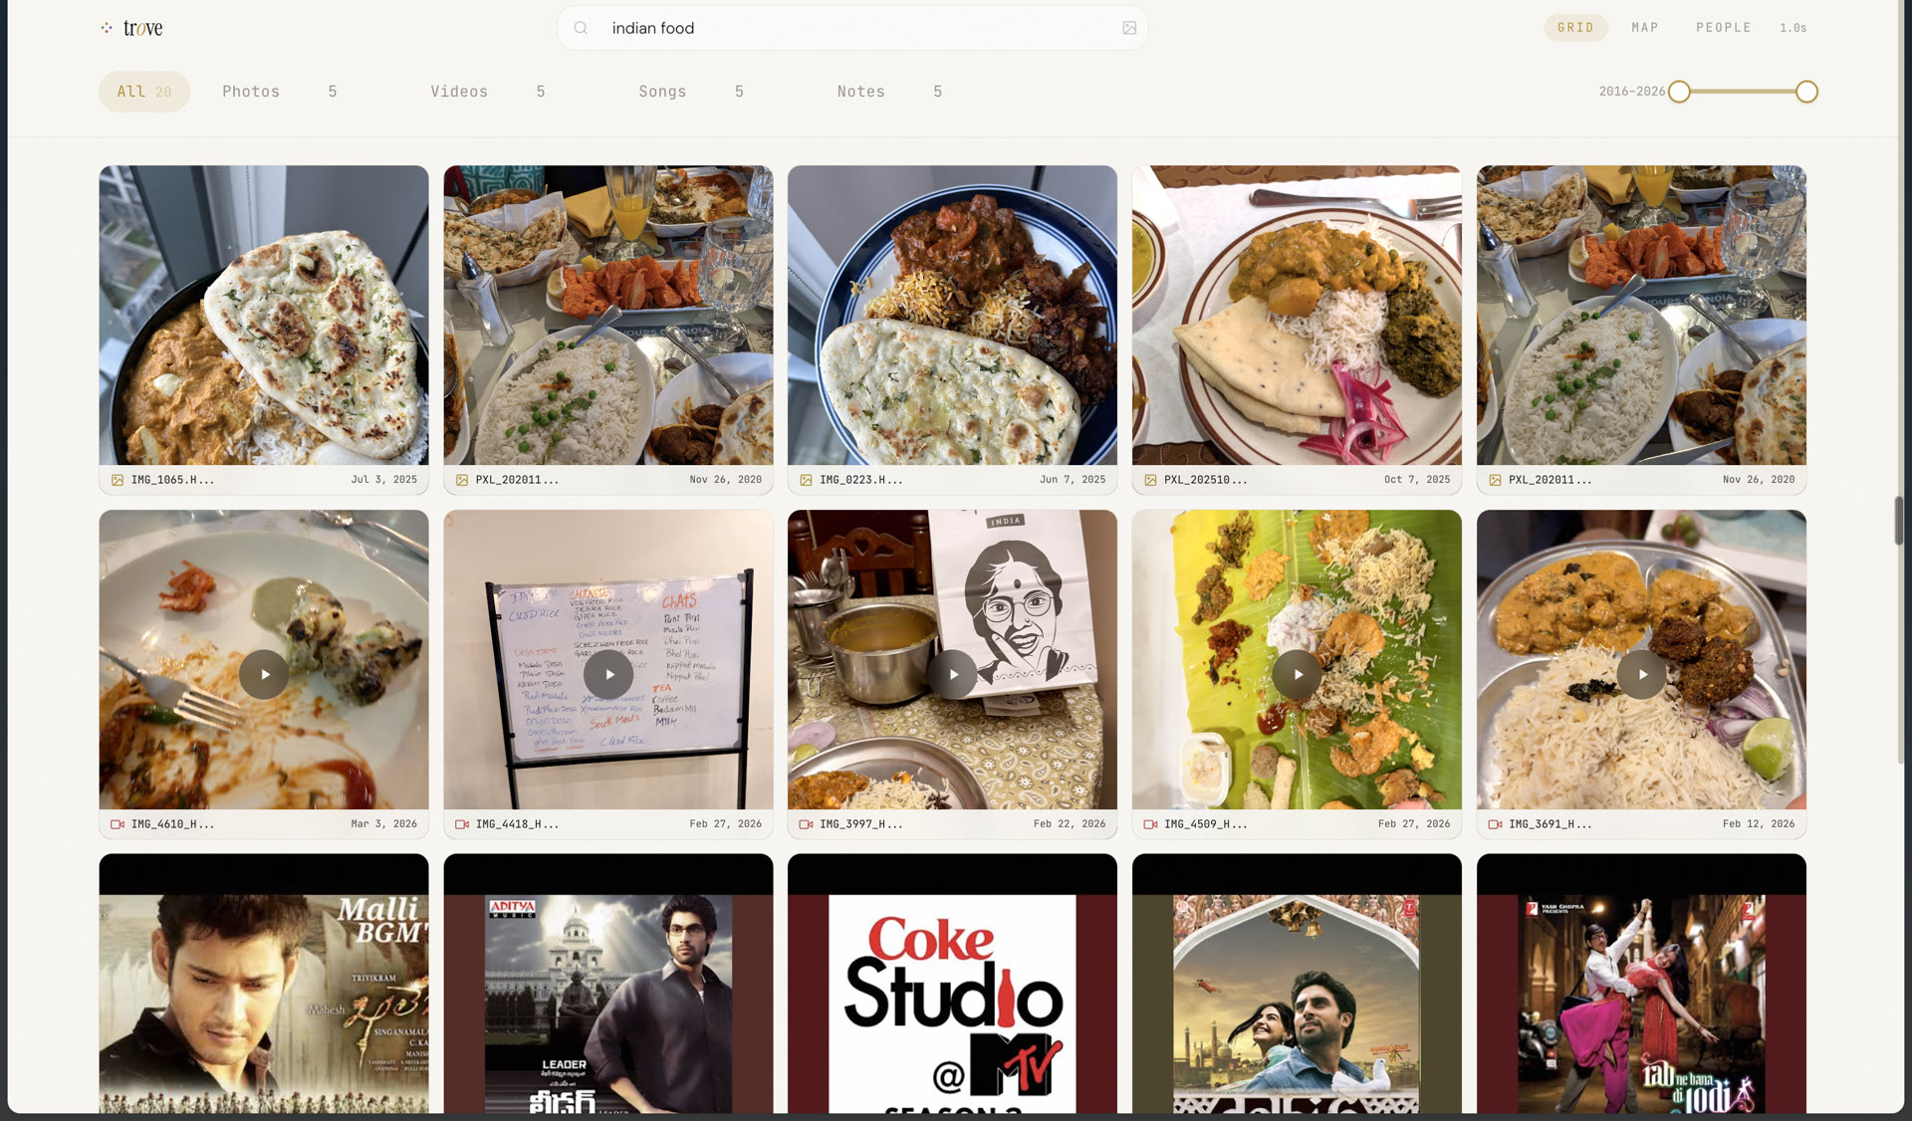The width and height of the screenshot is (1912, 1121).
Task: Click photo icon beside PXL_202510...
Action: point(1150,480)
